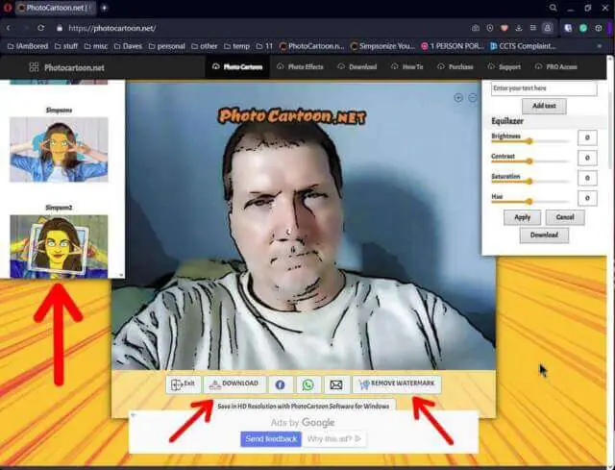Adjust the Saturation slider handle

pos(529,182)
